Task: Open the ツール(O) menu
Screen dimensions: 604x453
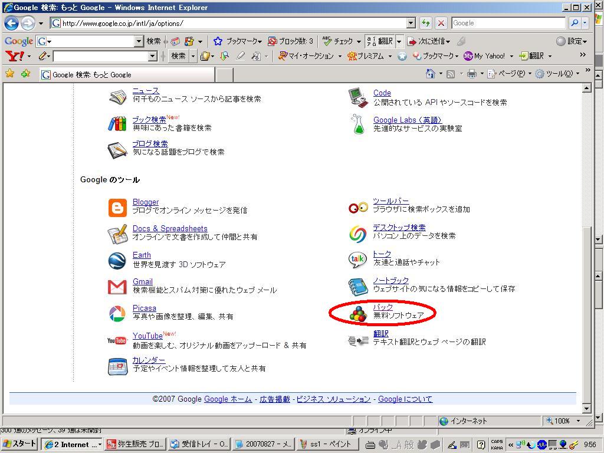Action: click(x=557, y=74)
